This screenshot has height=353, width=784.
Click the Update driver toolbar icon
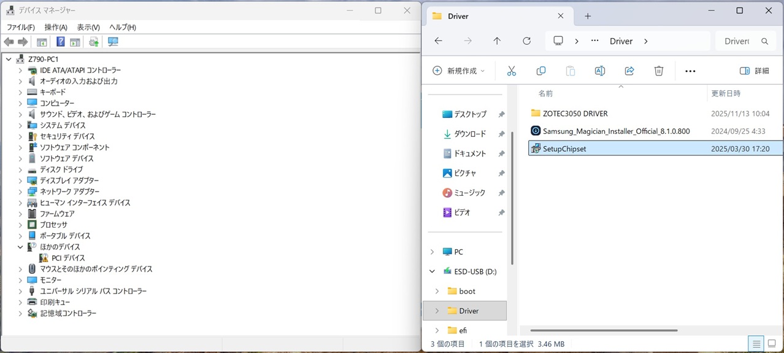94,42
